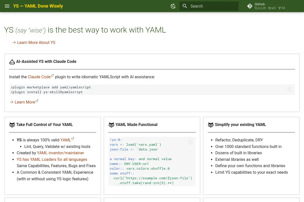This screenshot has height=202, width=304.
Task: Click owl icon beside Take Full Control
Action: 12,125
